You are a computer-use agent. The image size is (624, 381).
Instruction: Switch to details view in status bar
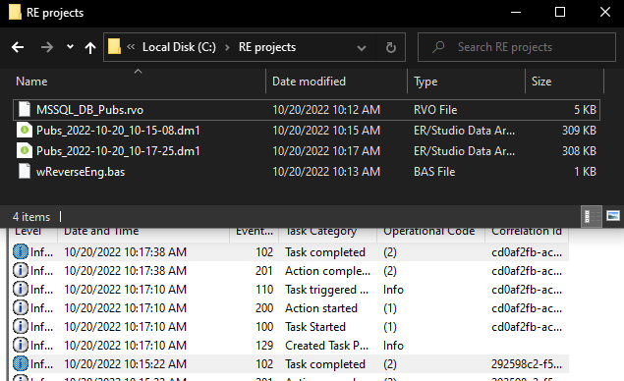coord(592,216)
